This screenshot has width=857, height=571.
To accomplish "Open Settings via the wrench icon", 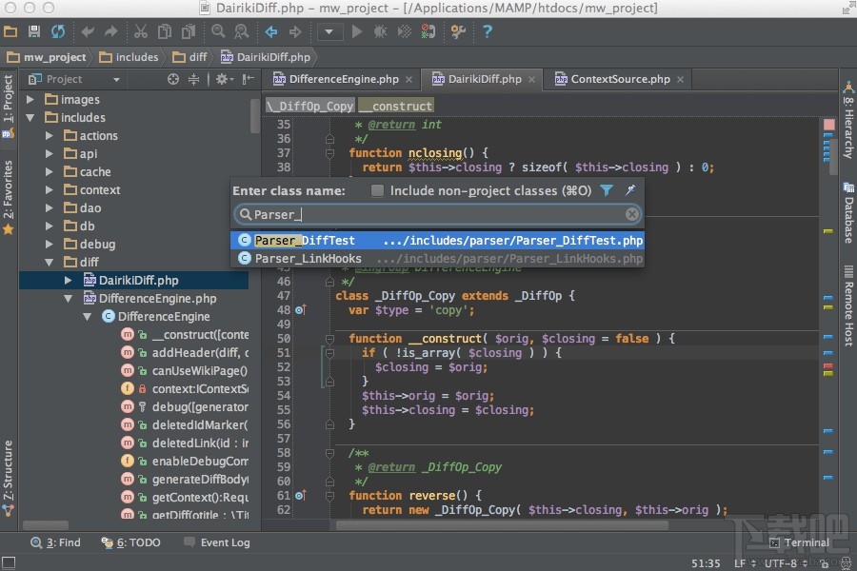I will click(x=458, y=31).
